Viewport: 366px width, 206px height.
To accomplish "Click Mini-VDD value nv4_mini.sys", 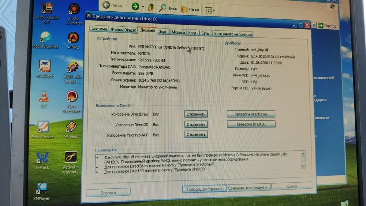I will click(261, 76).
